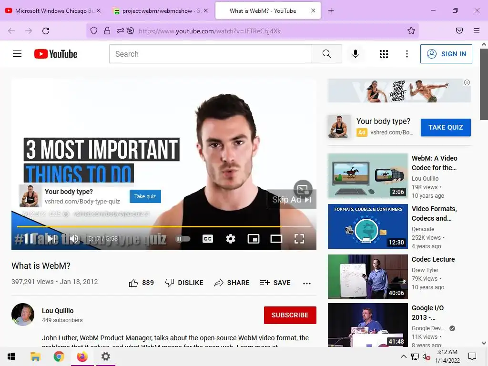Click Step Into Greatness banner ad

(x=399, y=91)
